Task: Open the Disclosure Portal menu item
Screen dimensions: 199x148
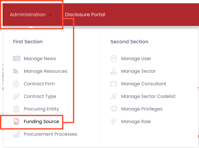Action: (x=85, y=15)
